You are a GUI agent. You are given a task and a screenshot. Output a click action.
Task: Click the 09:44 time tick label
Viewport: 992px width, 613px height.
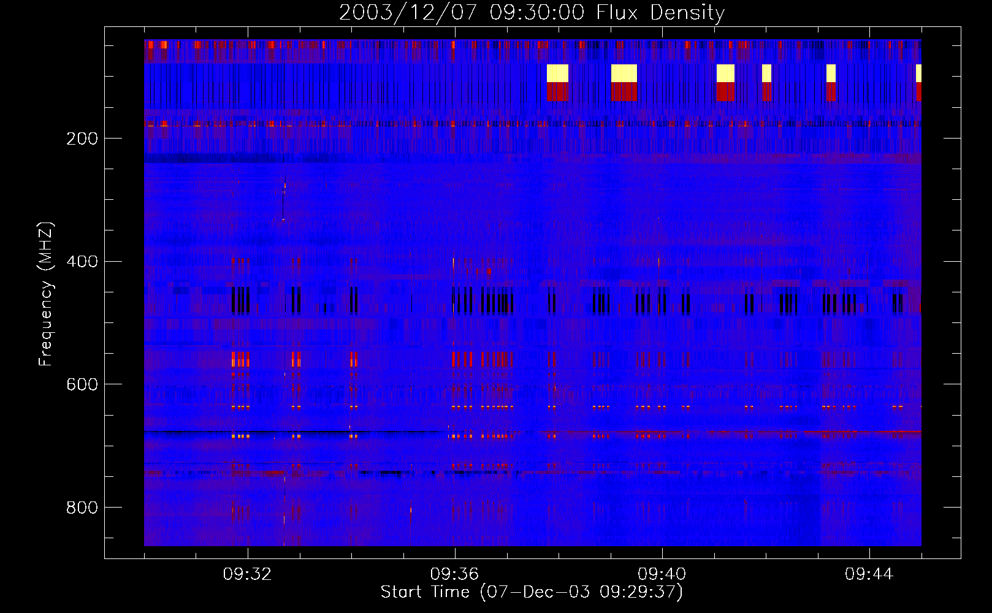(x=869, y=574)
